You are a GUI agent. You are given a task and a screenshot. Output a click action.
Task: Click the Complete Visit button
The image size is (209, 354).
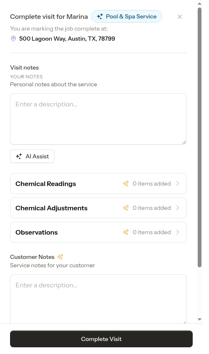click(101, 339)
